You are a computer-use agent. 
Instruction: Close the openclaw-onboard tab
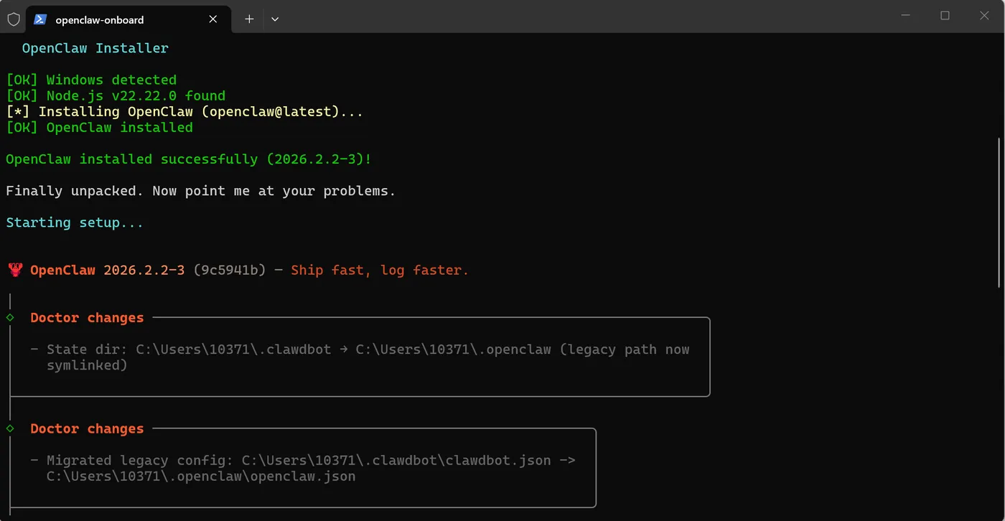click(213, 19)
